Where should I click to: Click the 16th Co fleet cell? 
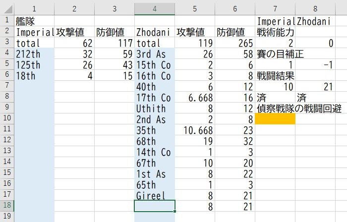155,75
